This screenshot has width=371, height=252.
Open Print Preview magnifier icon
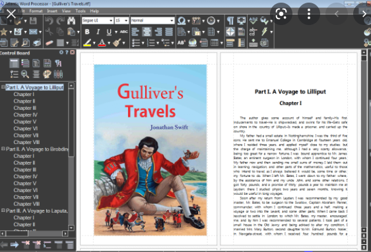point(25,43)
